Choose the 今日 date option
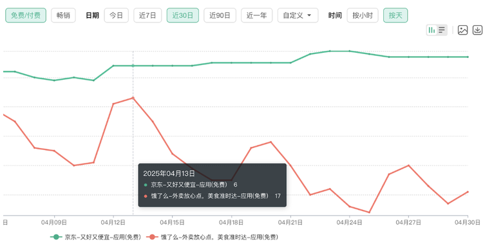 pyautogui.click(x=116, y=15)
